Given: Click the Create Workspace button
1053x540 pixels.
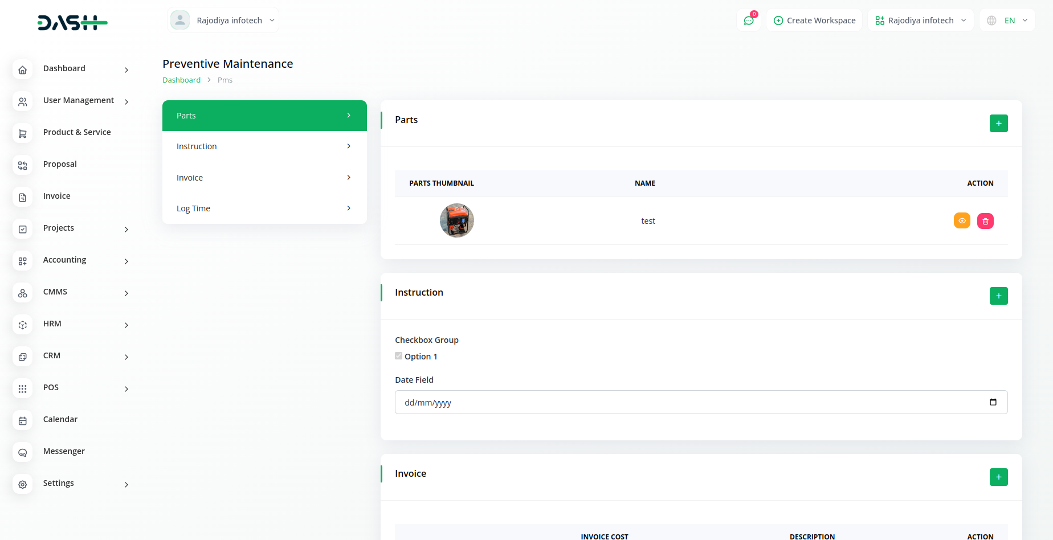Looking at the screenshot, I should click(814, 21).
